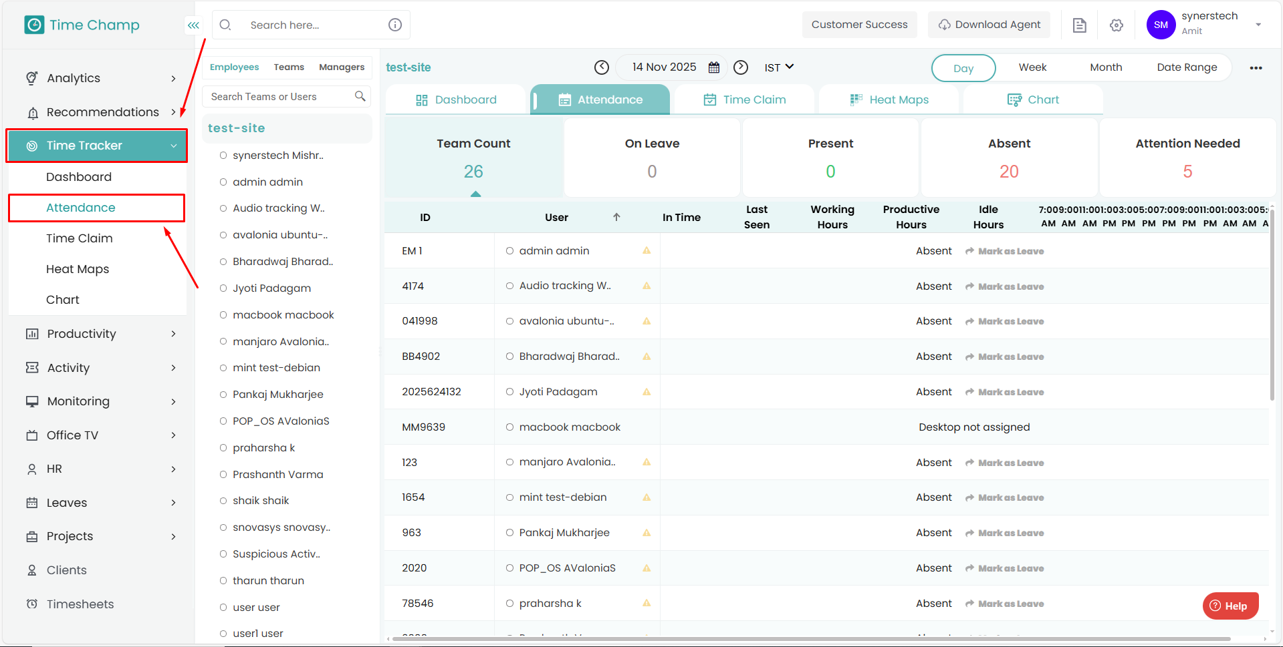Image resolution: width=1283 pixels, height=647 pixels.
Task: Switch to the Heat Maps tab
Action: tap(889, 99)
